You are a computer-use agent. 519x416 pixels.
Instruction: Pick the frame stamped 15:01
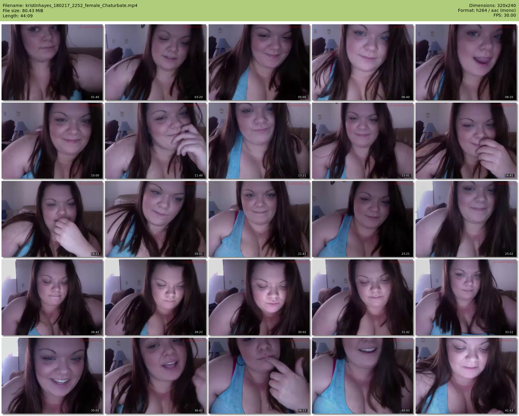click(x=363, y=141)
